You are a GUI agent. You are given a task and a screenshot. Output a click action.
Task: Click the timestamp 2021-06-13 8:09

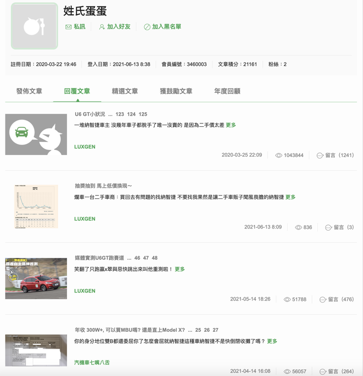click(x=263, y=227)
